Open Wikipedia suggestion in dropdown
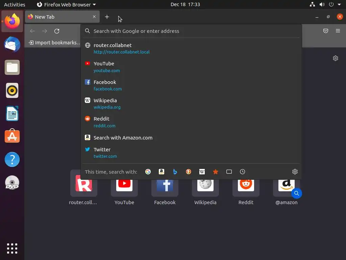The height and width of the screenshot is (260, 346). (x=191, y=104)
